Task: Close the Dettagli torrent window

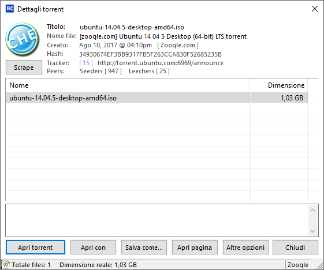Action: tap(315, 9)
